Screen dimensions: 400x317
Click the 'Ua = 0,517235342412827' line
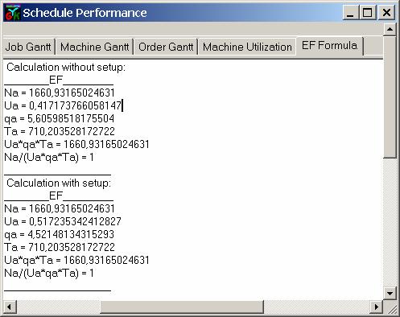[x=63, y=221]
